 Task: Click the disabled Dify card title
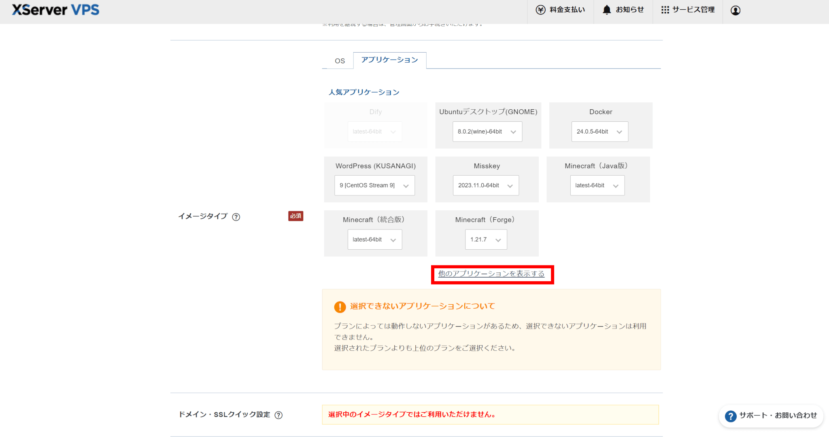pos(376,112)
